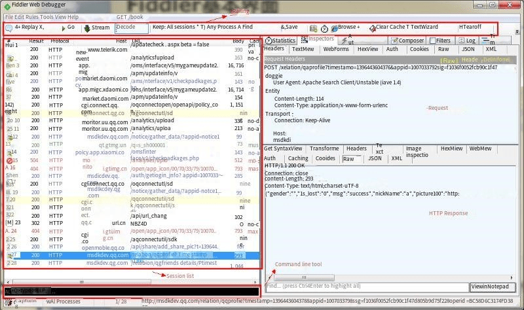Click the toolbar overflow arrow at the far right
Image resolution: width=524 pixels, height=310 pixels.
point(517,31)
